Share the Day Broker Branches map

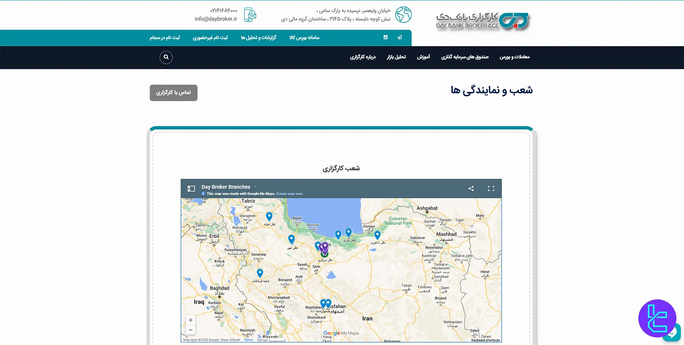(471, 188)
